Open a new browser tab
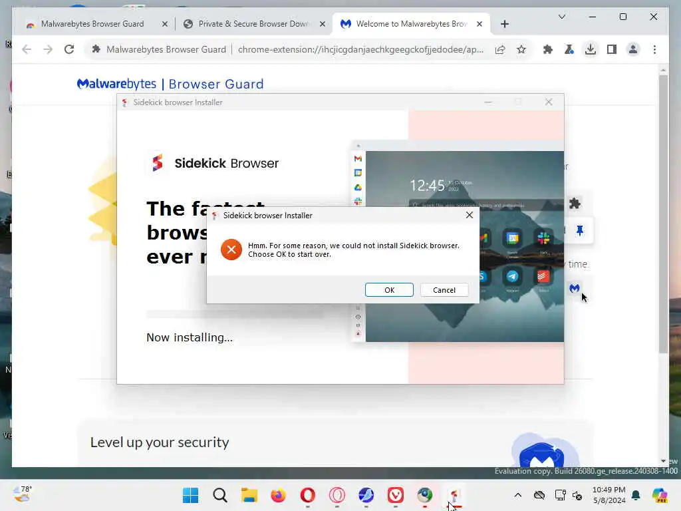This screenshot has width=681, height=511. (504, 24)
